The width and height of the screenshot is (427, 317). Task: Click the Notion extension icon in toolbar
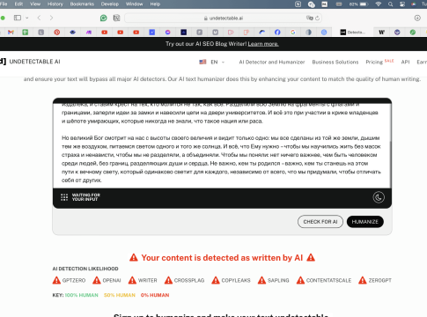point(116,18)
